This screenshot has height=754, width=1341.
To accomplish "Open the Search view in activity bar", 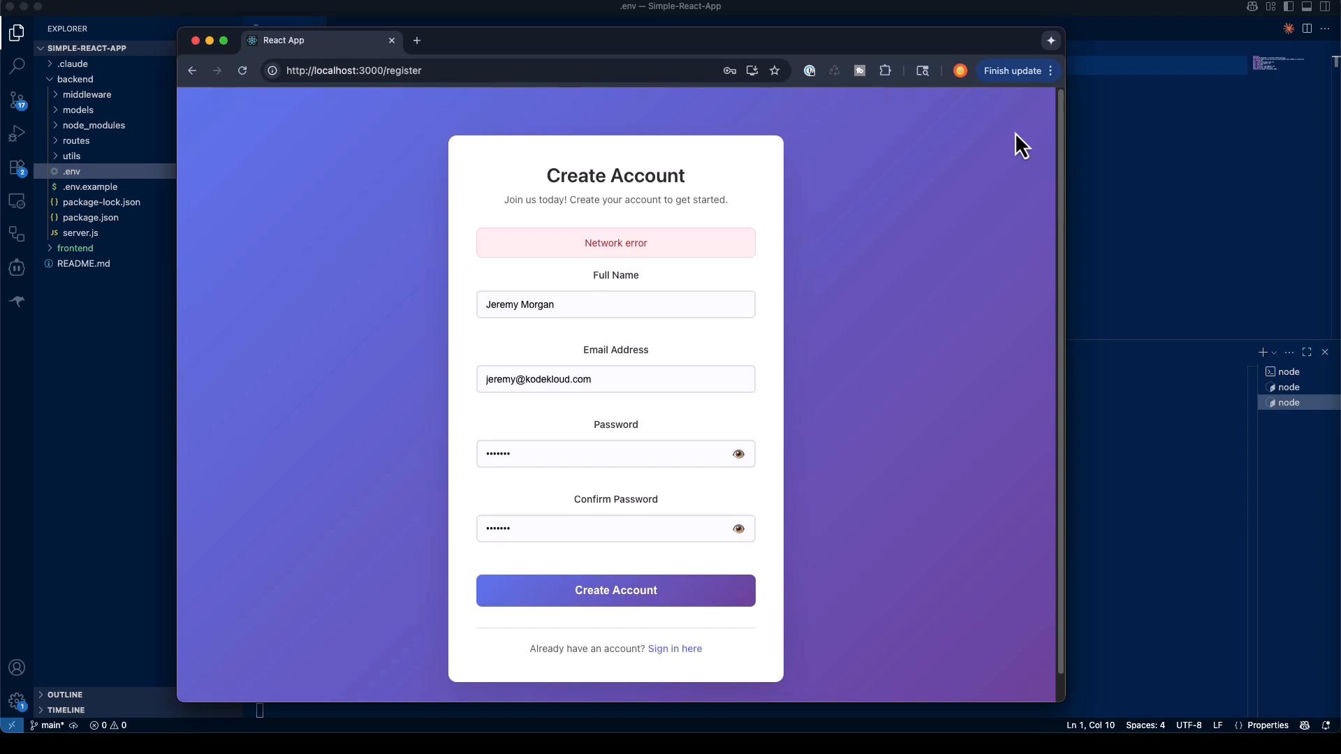I will pos(17,66).
